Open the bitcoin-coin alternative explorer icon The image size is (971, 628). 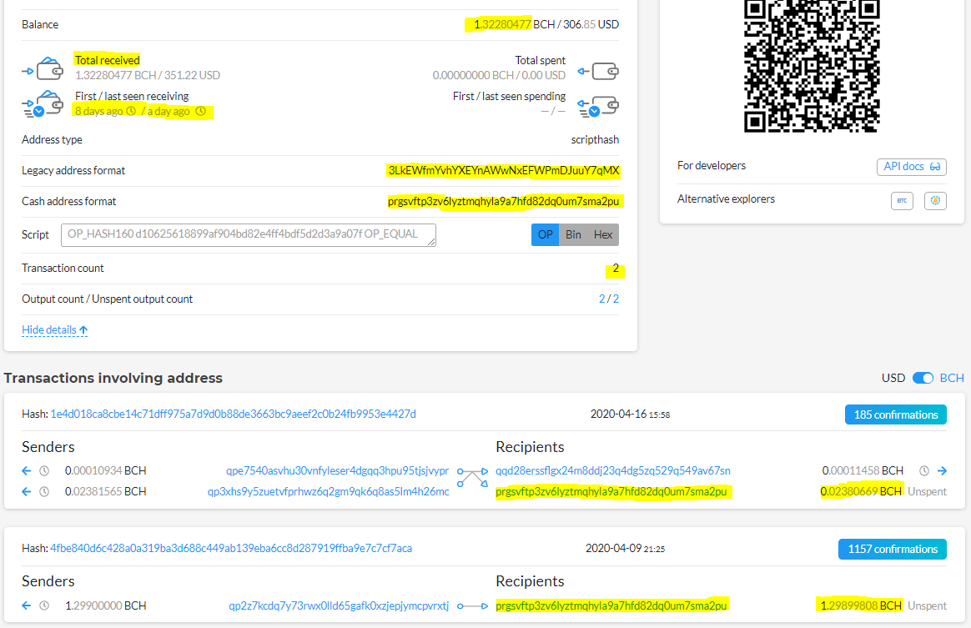[x=935, y=201]
